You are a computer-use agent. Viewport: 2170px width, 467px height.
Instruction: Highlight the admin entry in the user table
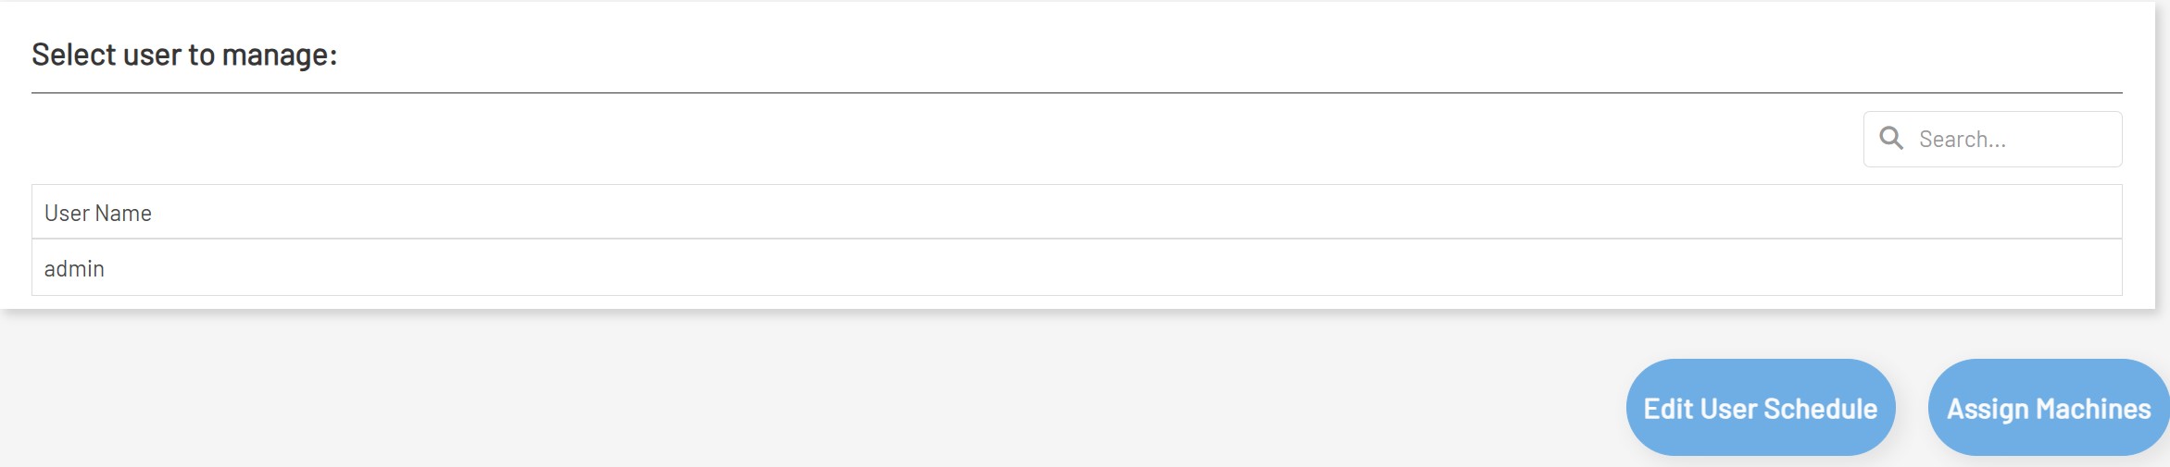pos(1076,268)
